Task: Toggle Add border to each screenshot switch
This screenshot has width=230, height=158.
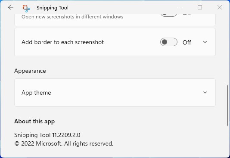Action: (x=169, y=42)
